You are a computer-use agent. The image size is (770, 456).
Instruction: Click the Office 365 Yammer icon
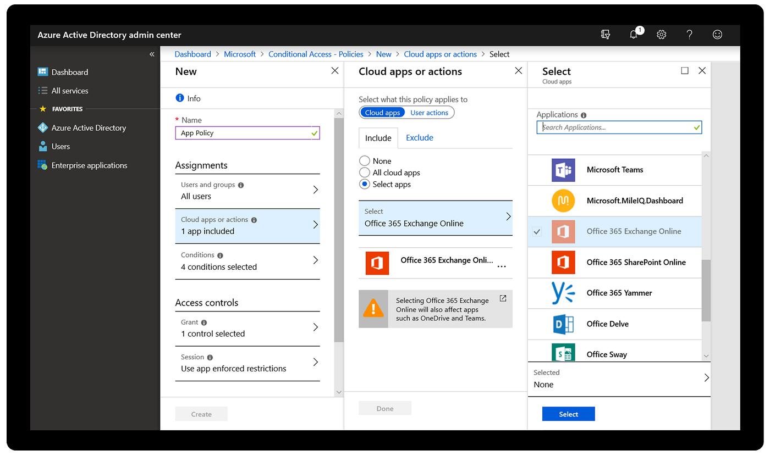563,293
